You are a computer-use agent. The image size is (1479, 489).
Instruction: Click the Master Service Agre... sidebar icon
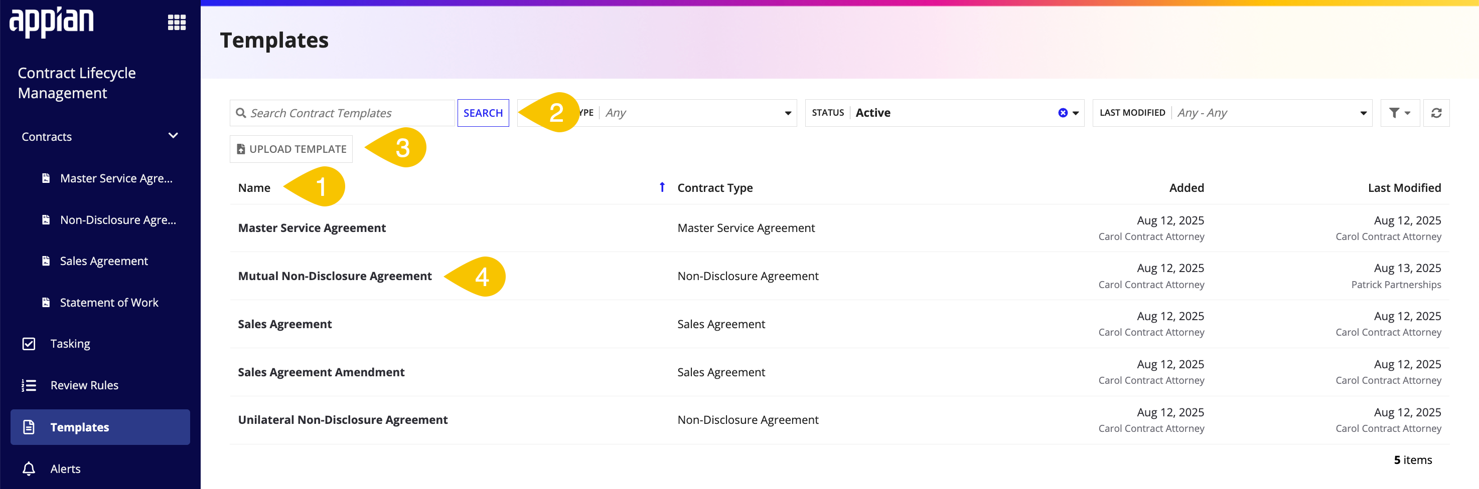46,178
